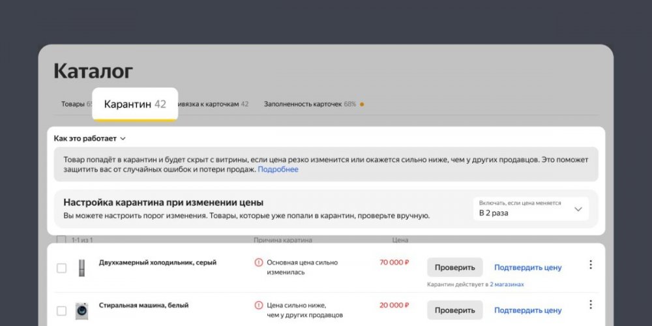Open the "Заполненность карточек" tab

(x=310, y=104)
